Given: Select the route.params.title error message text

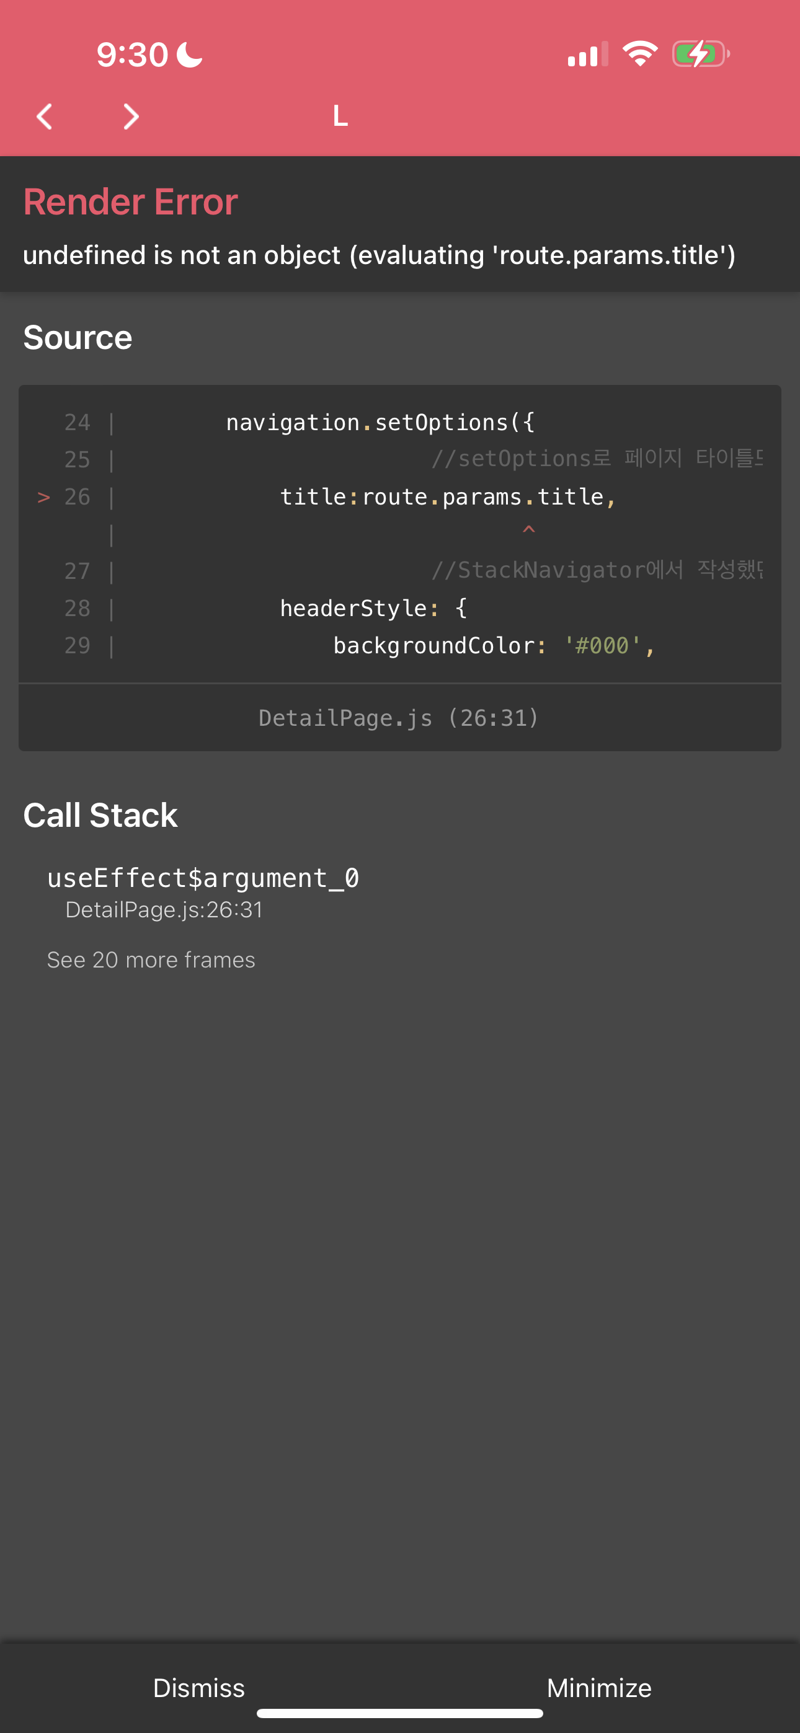Looking at the screenshot, I should (379, 255).
